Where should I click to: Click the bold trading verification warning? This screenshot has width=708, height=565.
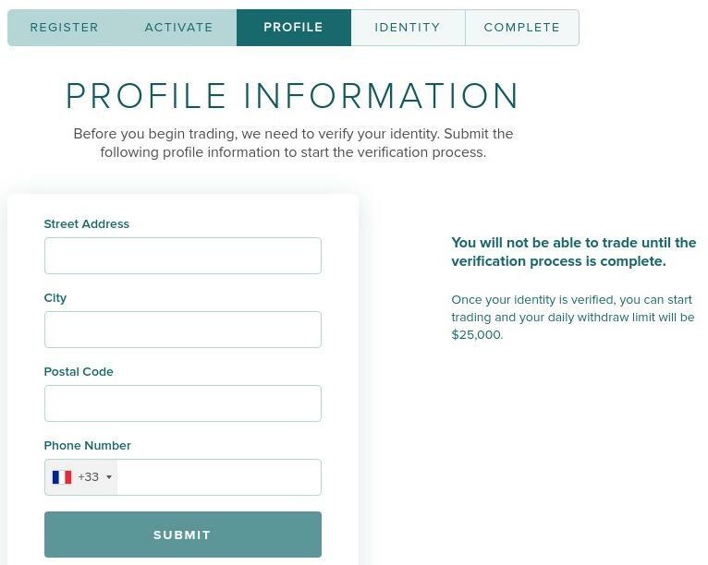(x=573, y=252)
